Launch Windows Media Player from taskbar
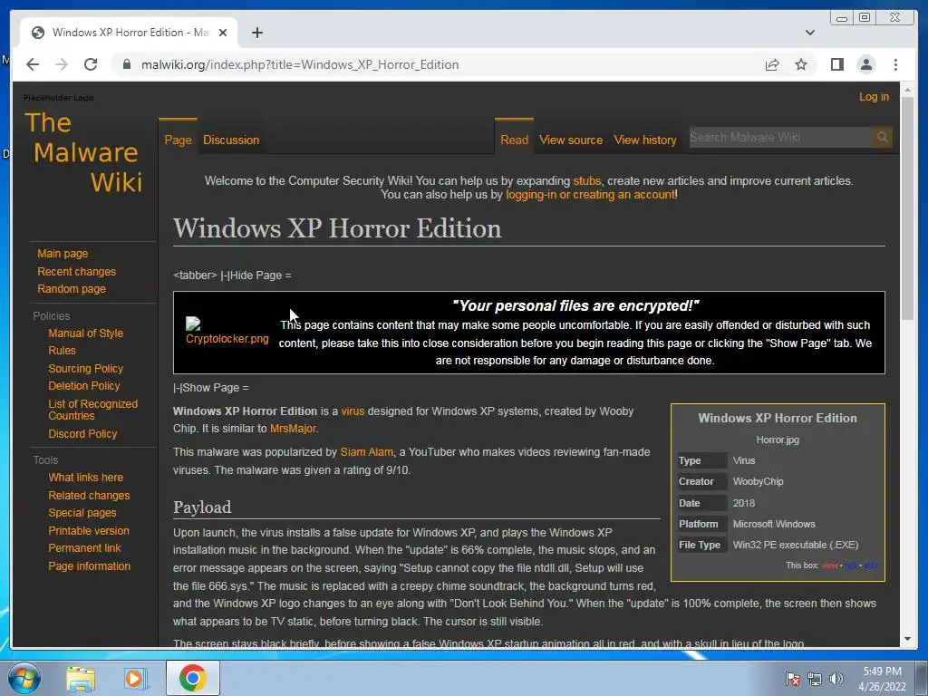This screenshot has height=696, width=928. 134,678
